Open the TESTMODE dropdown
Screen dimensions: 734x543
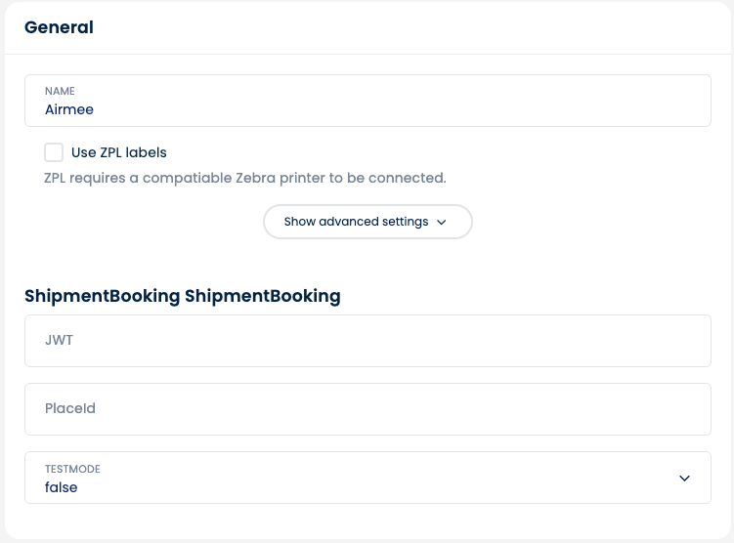367,478
